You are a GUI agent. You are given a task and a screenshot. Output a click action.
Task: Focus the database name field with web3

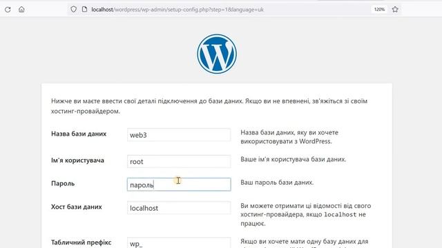(x=179, y=135)
